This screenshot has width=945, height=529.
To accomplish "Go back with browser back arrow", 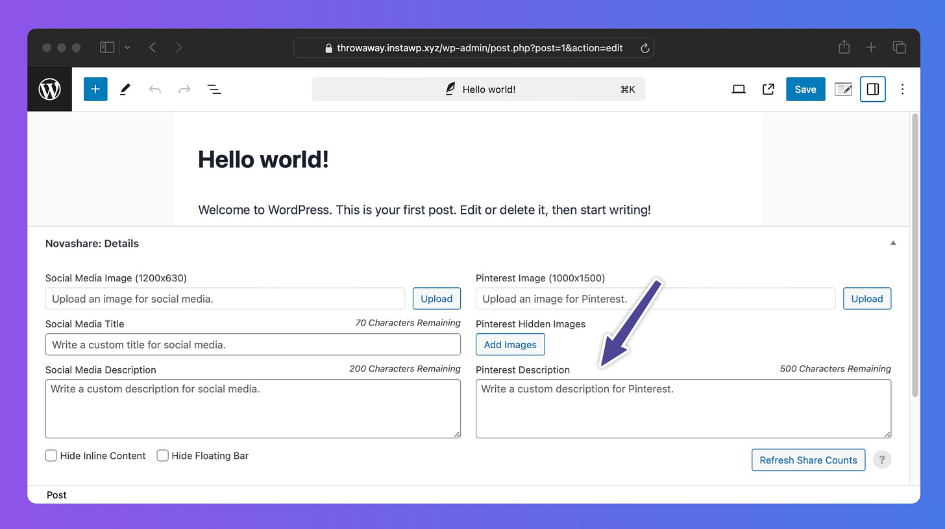I will (x=153, y=47).
